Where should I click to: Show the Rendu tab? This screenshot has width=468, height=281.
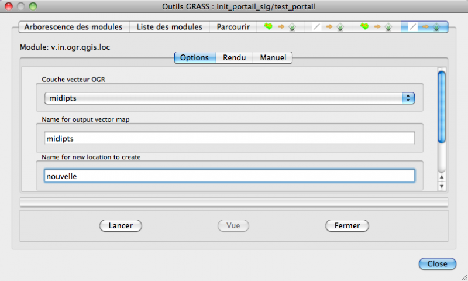coord(234,57)
